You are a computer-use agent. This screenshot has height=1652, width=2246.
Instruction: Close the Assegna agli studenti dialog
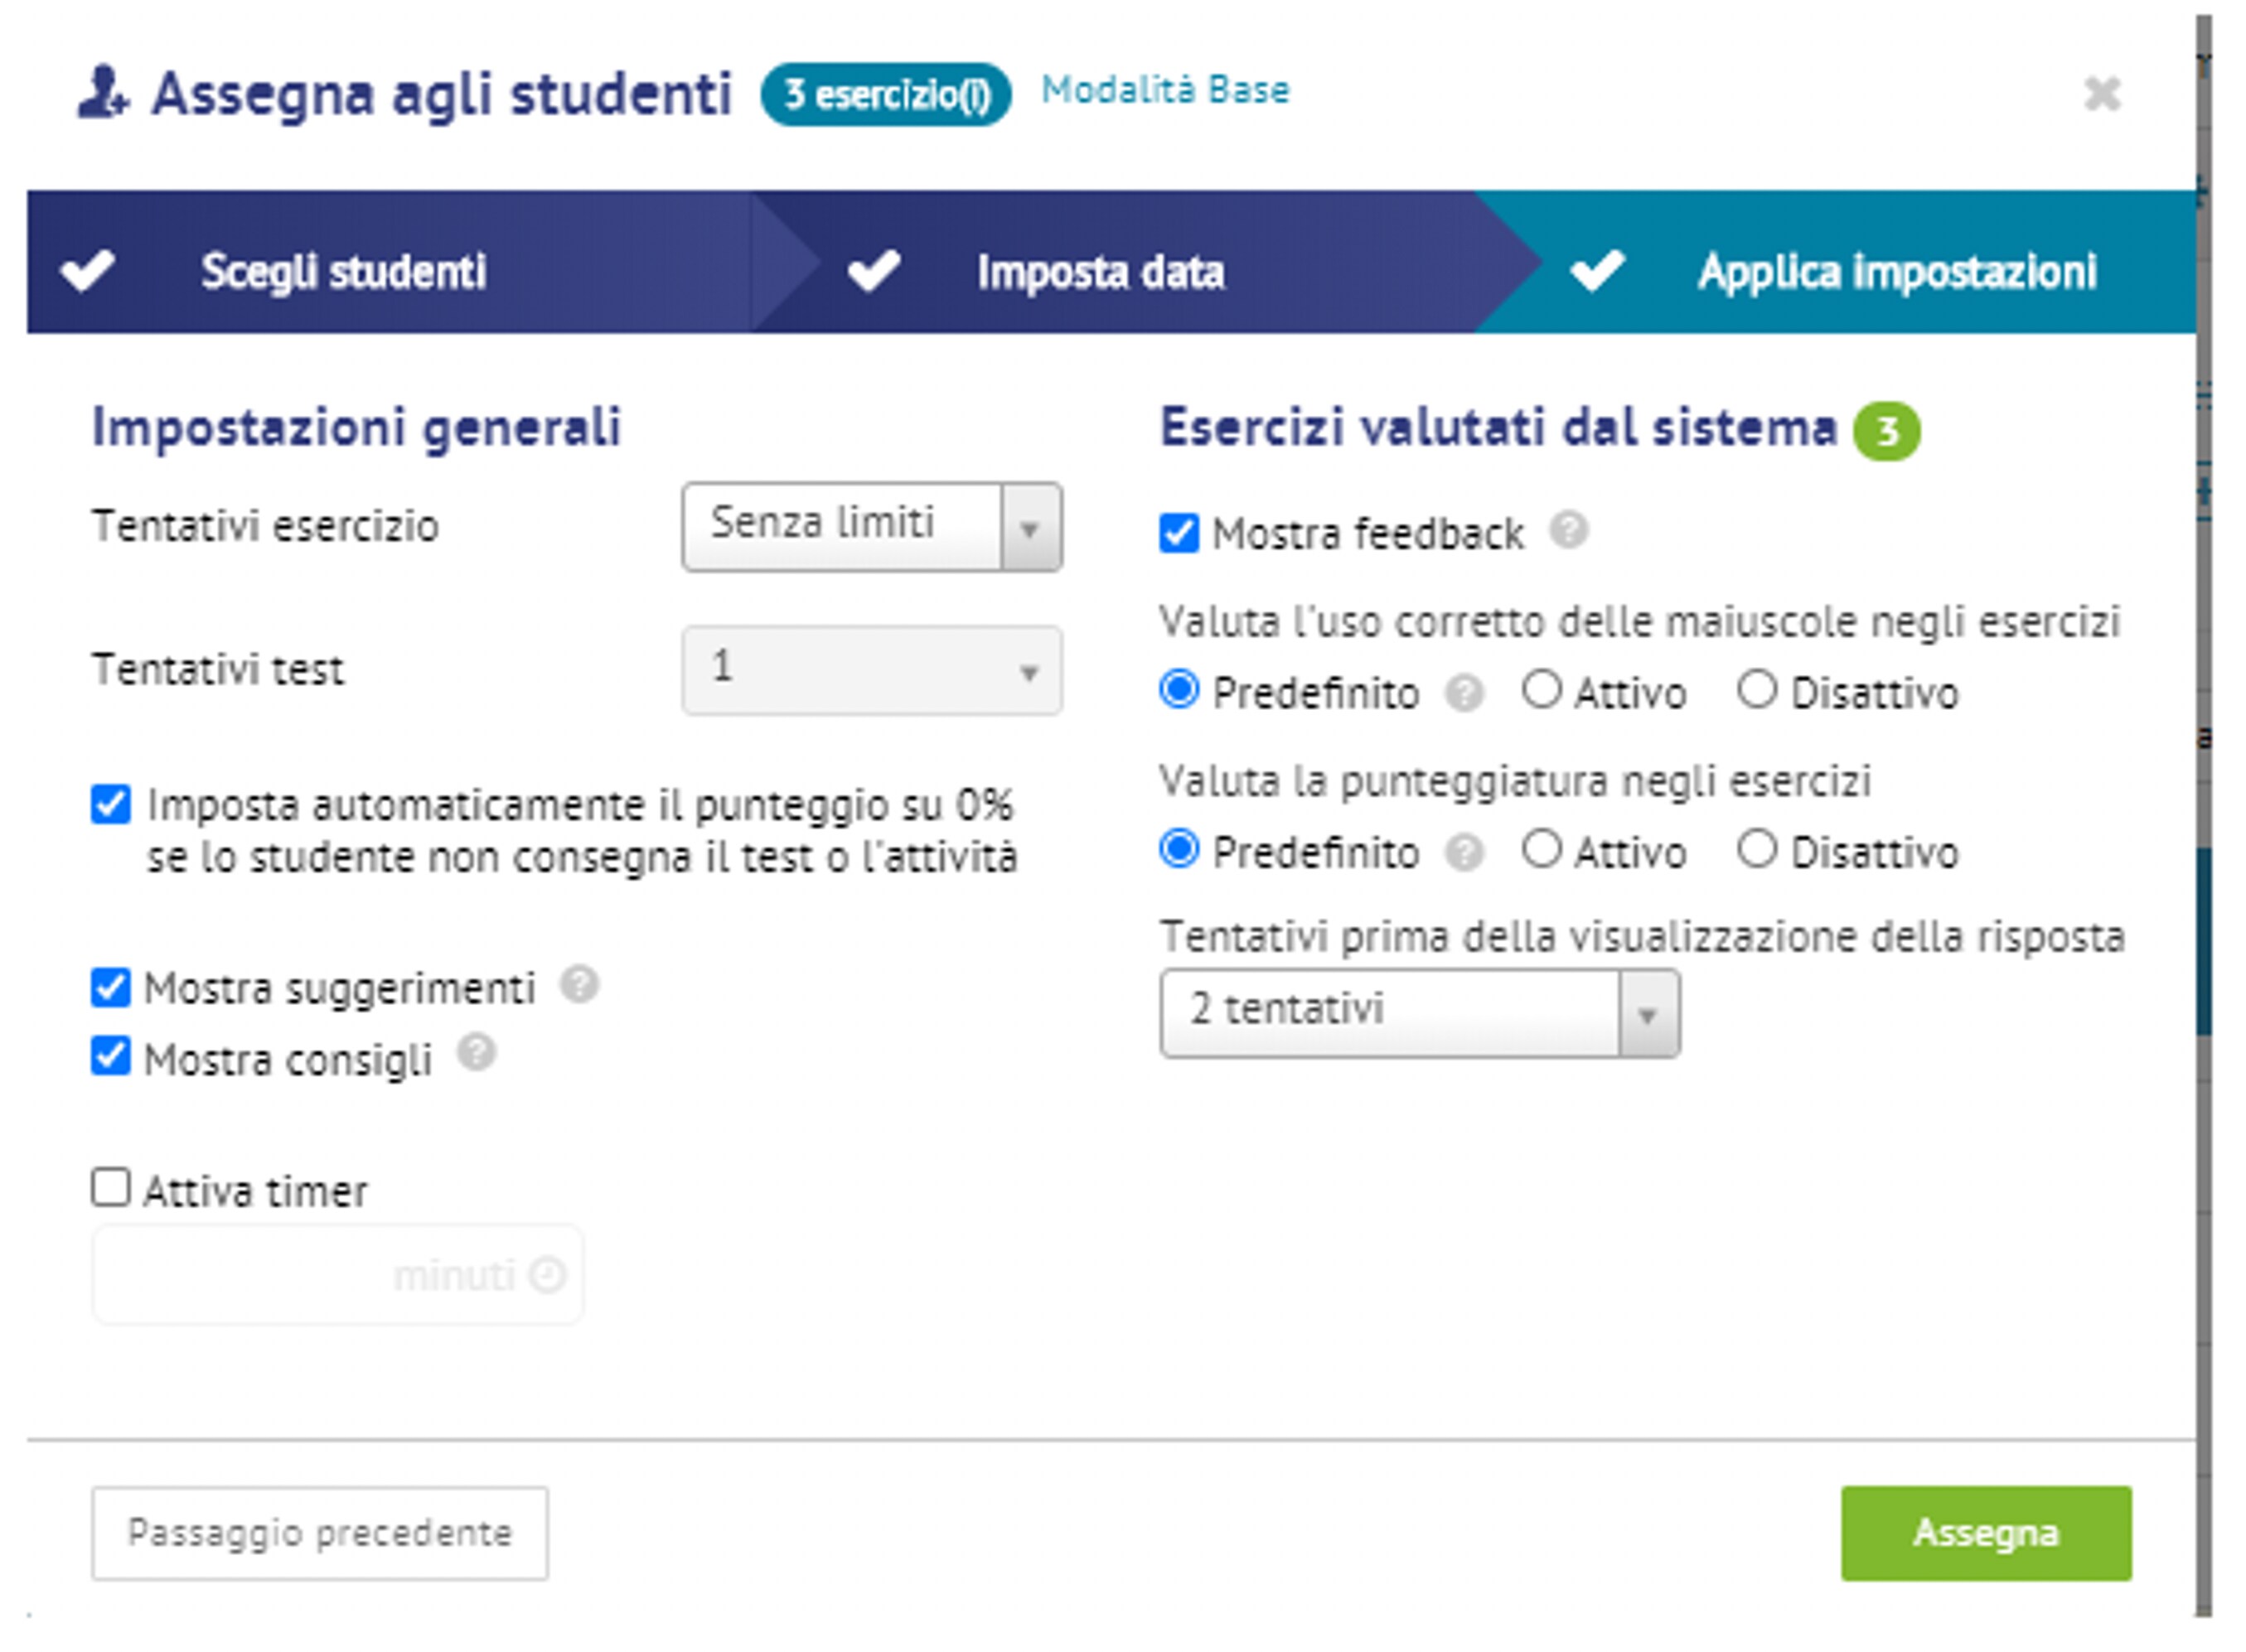click(x=2102, y=95)
